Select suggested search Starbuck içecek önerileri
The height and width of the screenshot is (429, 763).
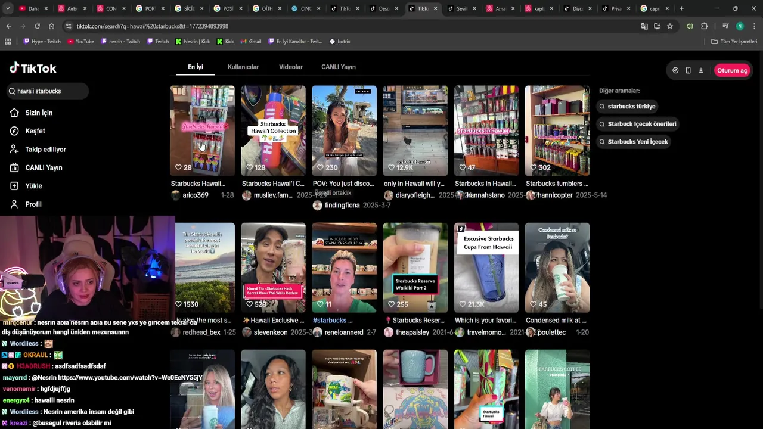point(638,124)
